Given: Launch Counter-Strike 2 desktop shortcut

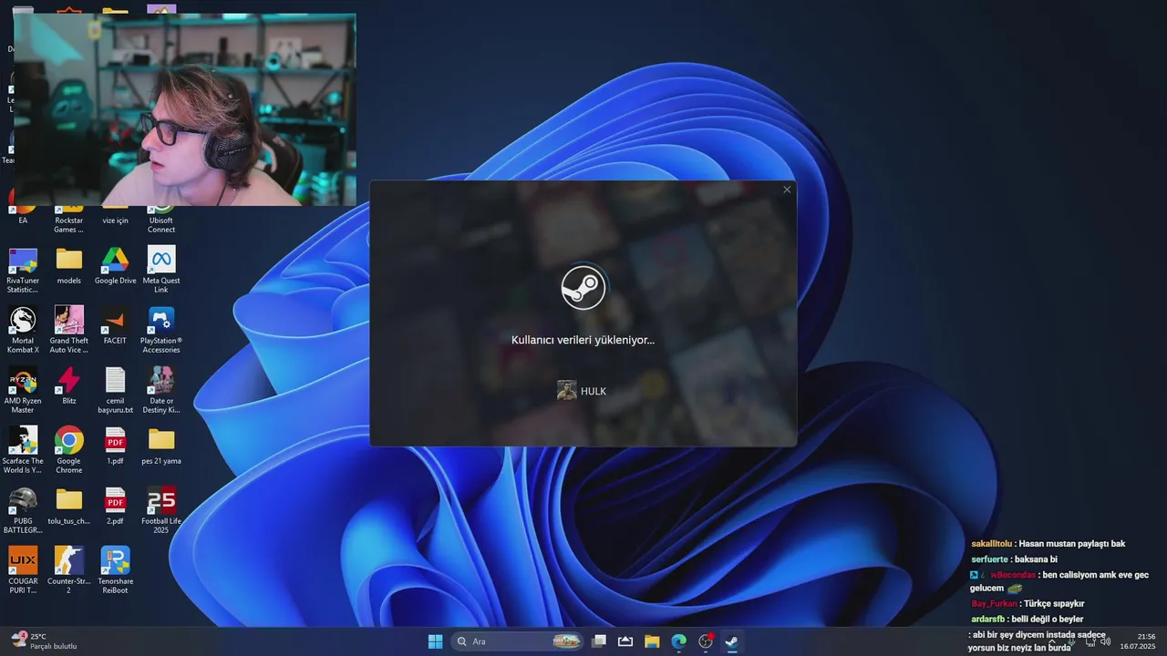Looking at the screenshot, I should (69, 570).
